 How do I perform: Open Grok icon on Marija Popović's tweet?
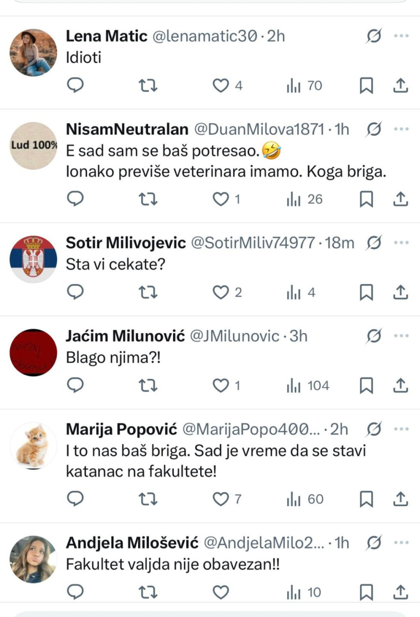click(x=374, y=429)
